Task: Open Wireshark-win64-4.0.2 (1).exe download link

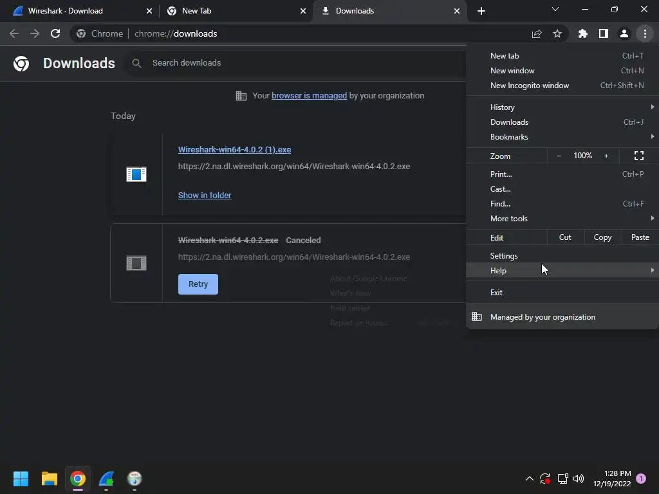Action: point(234,149)
